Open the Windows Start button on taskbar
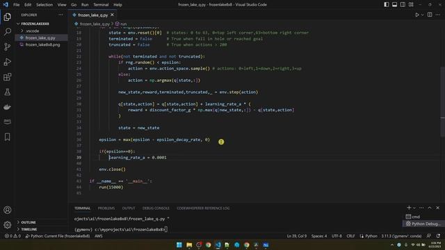The height and width of the screenshot is (250, 445). [x=179, y=245]
